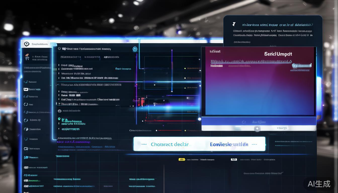Click the yellow badge icon below white banner
Image resolution: width=338 pixels, height=193 pixels.
point(182,160)
